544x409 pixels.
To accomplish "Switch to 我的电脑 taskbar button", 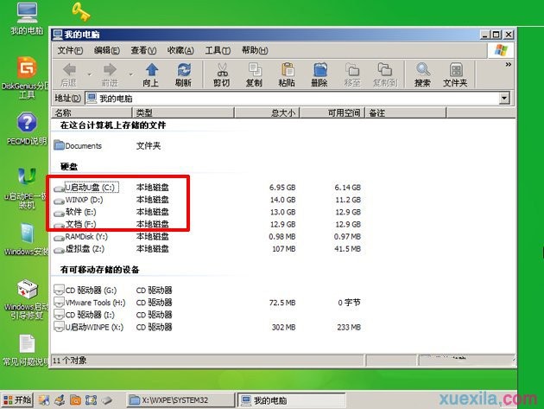I will 291,400.
